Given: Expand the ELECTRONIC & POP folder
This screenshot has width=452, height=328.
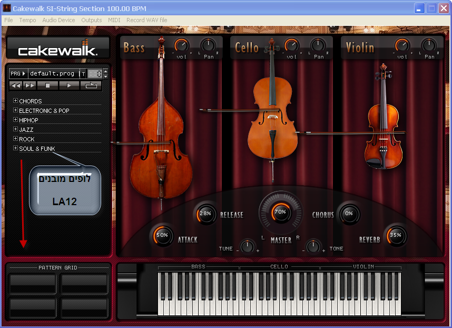Looking at the screenshot, I should pos(16,110).
